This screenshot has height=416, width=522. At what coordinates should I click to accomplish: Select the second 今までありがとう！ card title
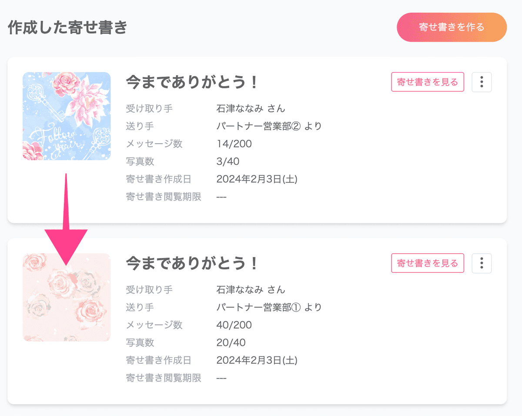click(x=192, y=263)
